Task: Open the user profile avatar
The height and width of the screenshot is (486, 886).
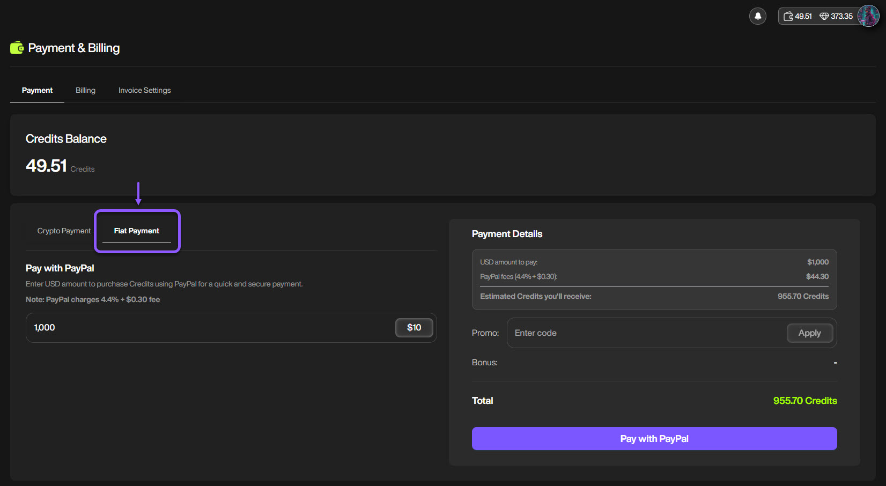Action: click(x=868, y=16)
